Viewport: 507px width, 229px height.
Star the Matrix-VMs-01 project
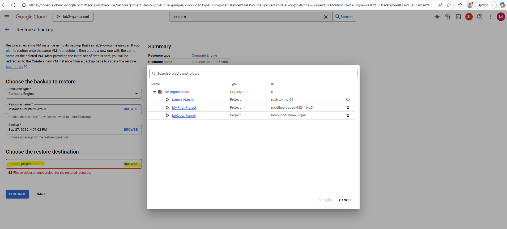(348, 100)
